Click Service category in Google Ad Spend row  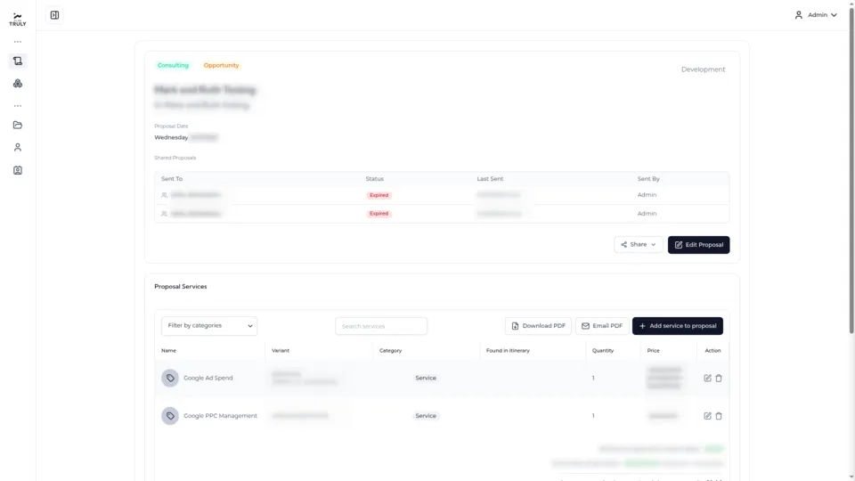click(x=426, y=378)
